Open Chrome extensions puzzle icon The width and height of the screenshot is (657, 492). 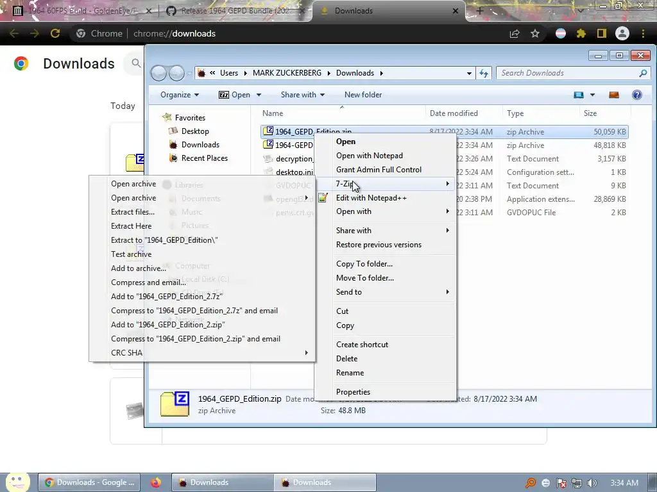[x=581, y=33]
